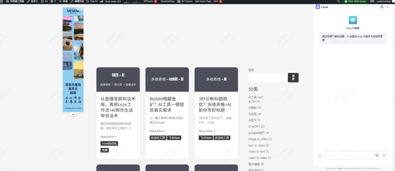Click Edit Home Page in admin bar
Screen dimensions: 395x171
[203, 1]
